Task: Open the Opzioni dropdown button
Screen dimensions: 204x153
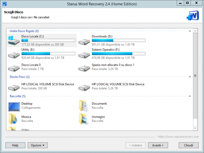Action: coord(38,145)
